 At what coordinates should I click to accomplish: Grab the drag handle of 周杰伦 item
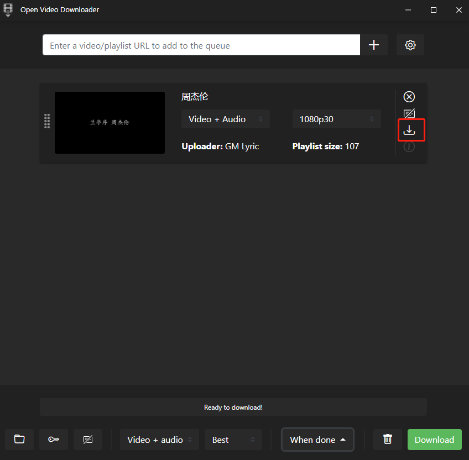coord(47,121)
